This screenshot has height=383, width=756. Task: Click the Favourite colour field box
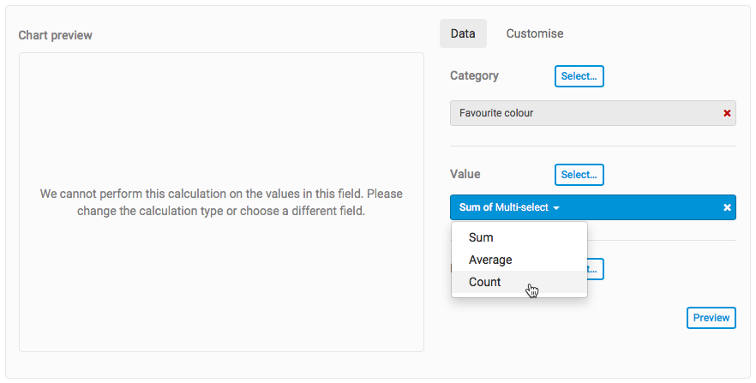tap(583, 113)
